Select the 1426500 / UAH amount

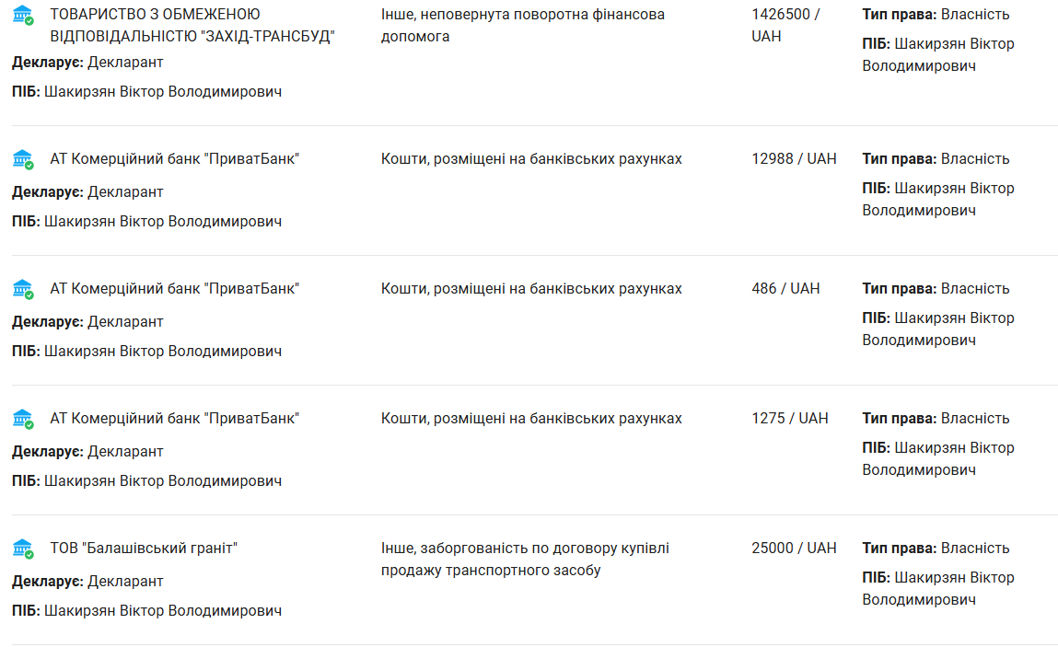(x=785, y=26)
